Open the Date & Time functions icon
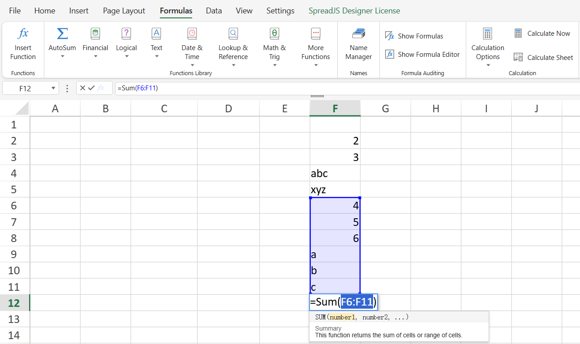This screenshot has height=344, width=580. [192, 34]
